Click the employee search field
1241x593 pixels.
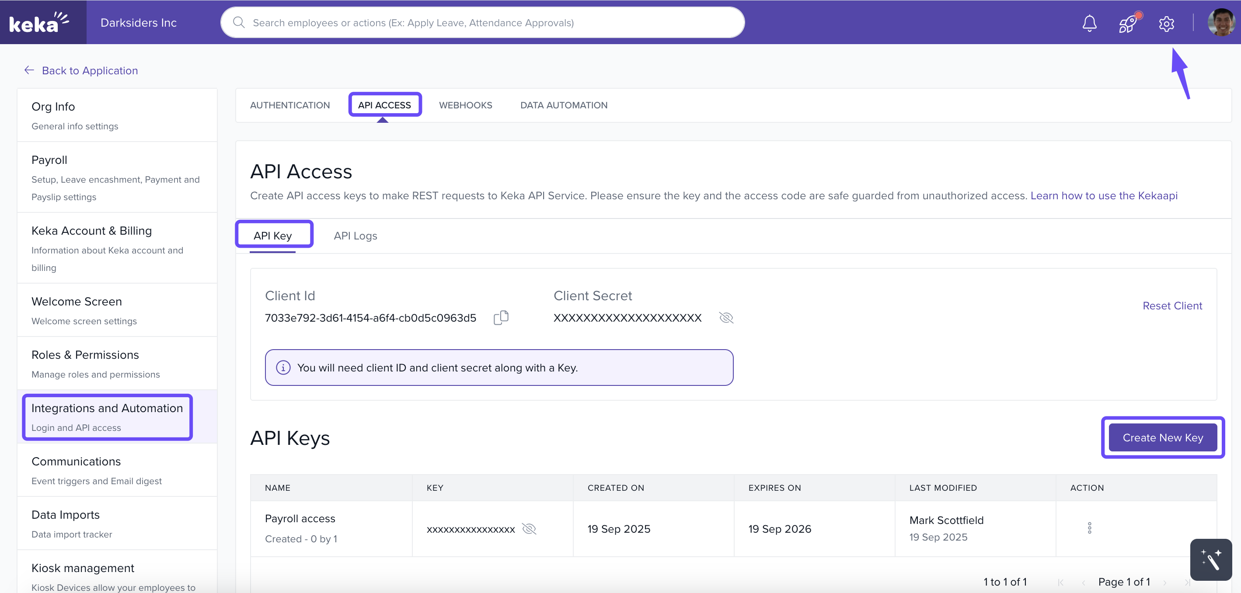482,23
